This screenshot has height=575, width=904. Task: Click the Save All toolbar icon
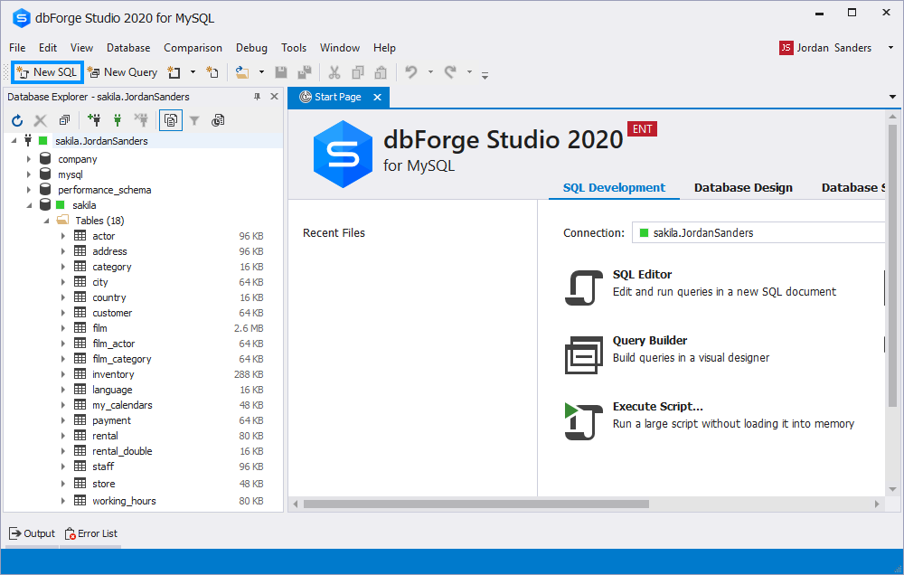click(305, 72)
